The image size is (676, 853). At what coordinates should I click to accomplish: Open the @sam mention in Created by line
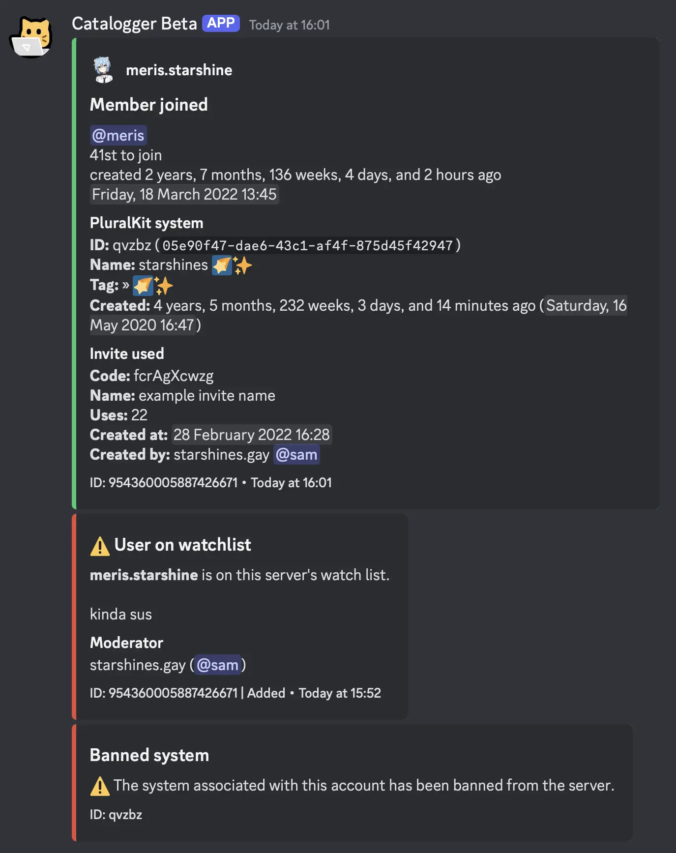point(296,455)
